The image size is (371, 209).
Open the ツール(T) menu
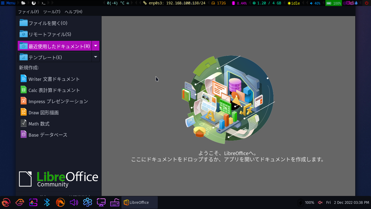tap(52, 12)
